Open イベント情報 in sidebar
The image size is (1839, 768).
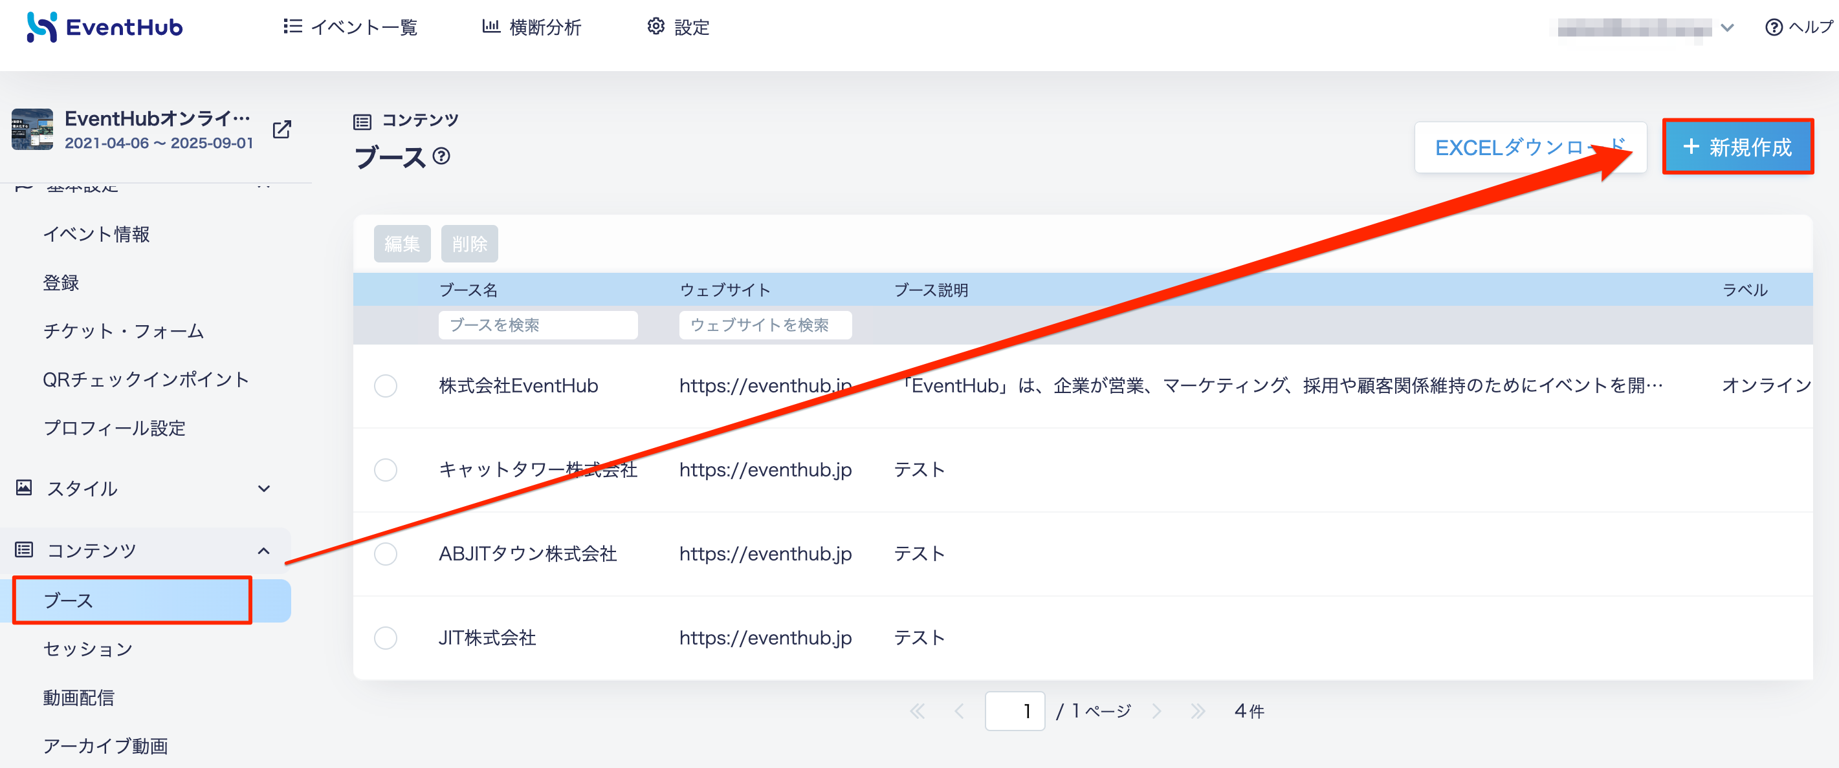96,234
